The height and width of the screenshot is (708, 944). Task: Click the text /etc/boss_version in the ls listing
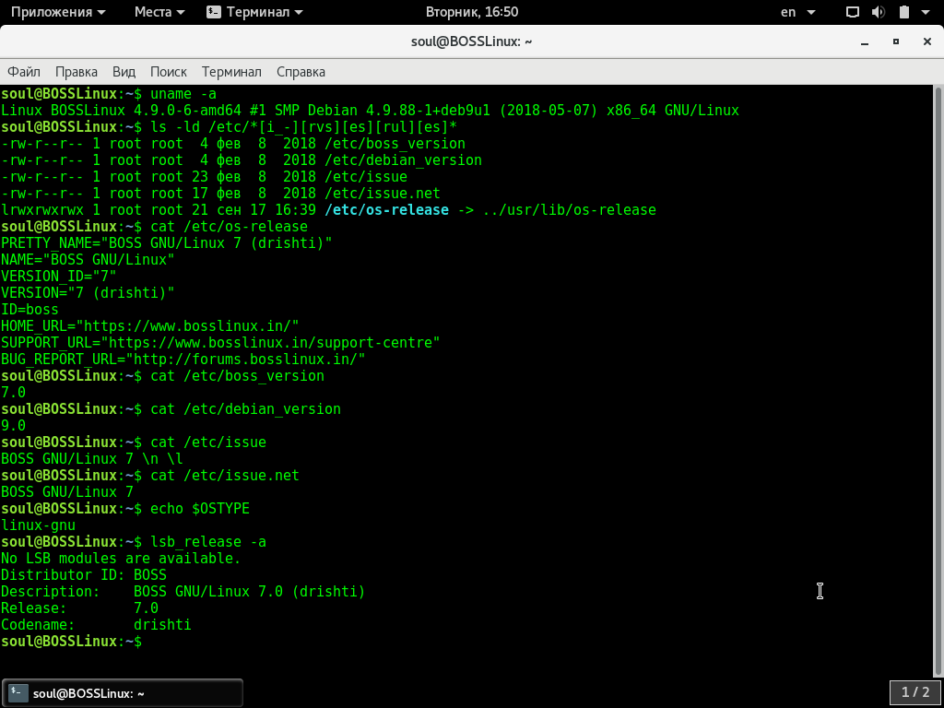pyautogui.click(x=395, y=144)
